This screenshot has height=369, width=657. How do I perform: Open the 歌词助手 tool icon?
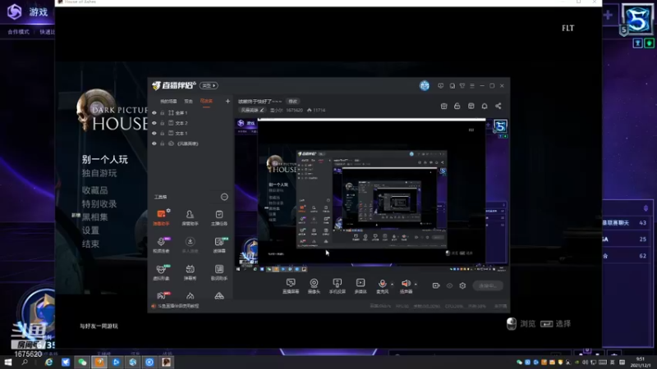[219, 272]
